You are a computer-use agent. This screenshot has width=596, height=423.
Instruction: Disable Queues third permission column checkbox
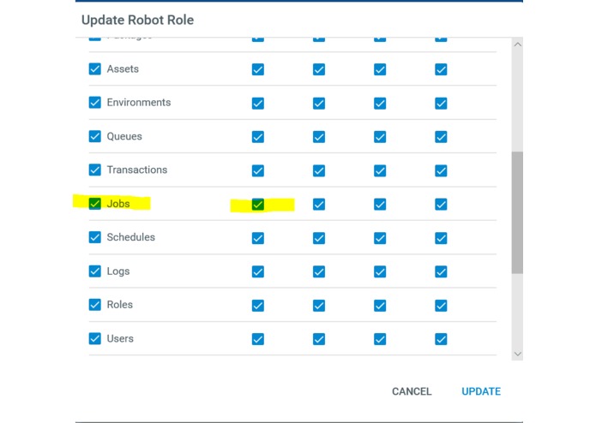coord(380,137)
